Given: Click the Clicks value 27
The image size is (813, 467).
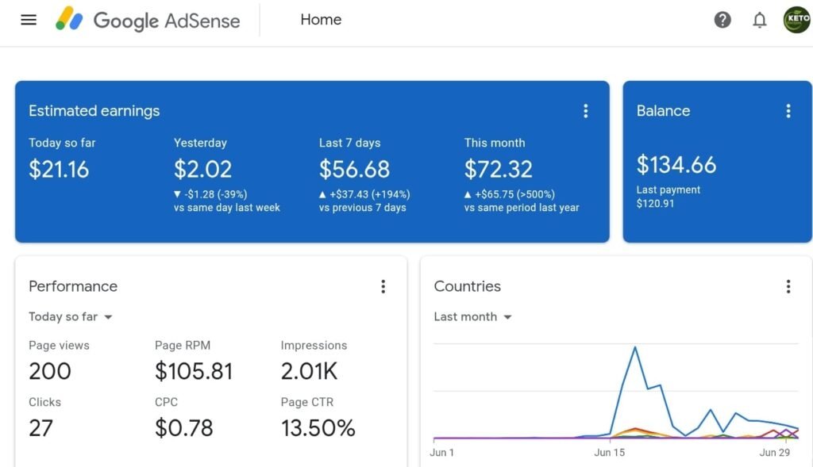Looking at the screenshot, I should pyautogui.click(x=40, y=428).
